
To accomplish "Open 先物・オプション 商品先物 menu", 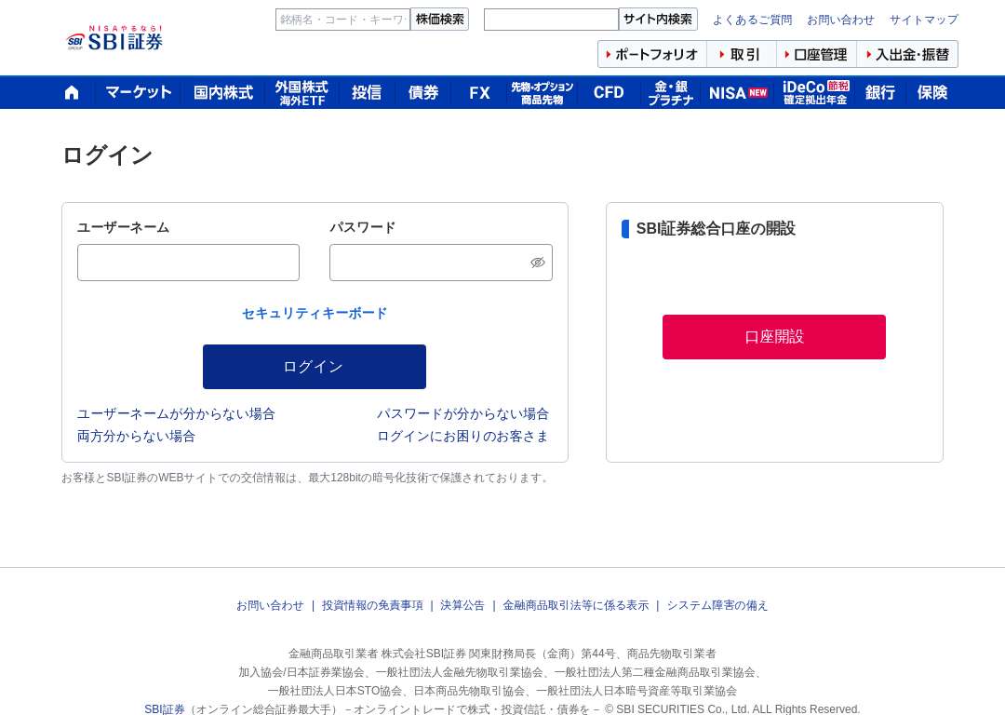I will (x=543, y=92).
